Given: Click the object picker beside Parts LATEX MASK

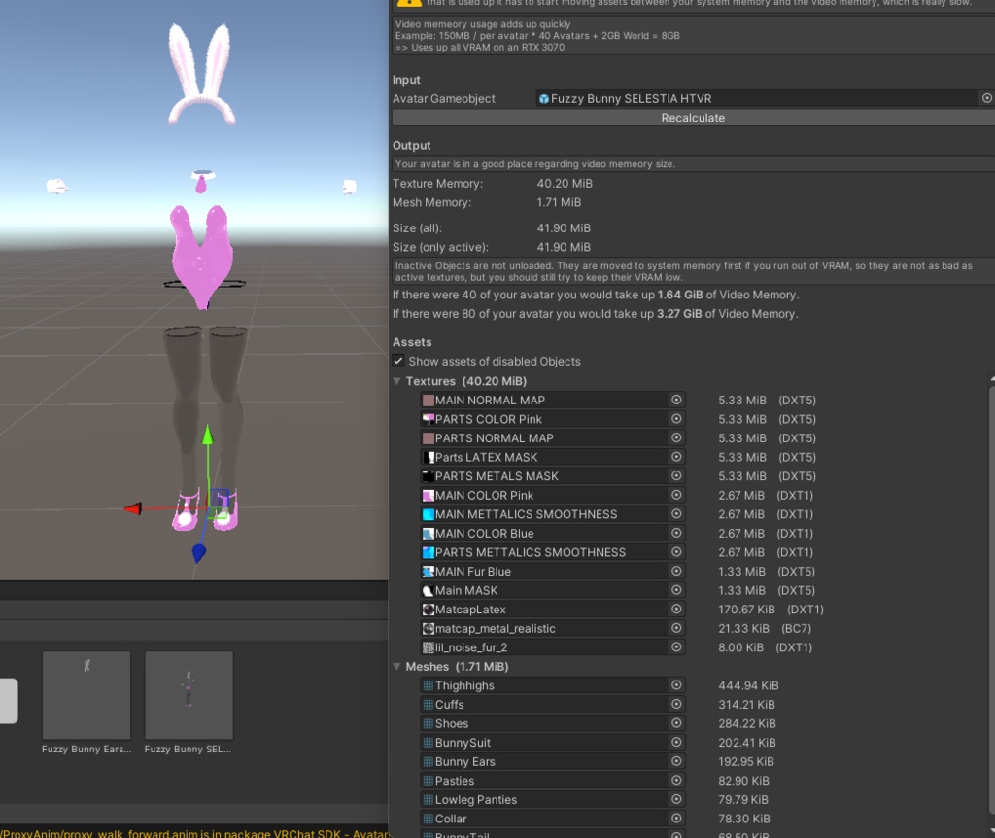Looking at the screenshot, I should pyautogui.click(x=676, y=457).
